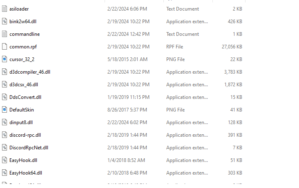Click DefaultSkin's PNG File type label
The height and width of the screenshot is (188, 299).
pos(176,110)
